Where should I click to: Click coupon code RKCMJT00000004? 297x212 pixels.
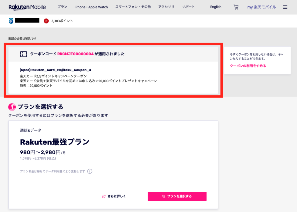pos(75,54)
